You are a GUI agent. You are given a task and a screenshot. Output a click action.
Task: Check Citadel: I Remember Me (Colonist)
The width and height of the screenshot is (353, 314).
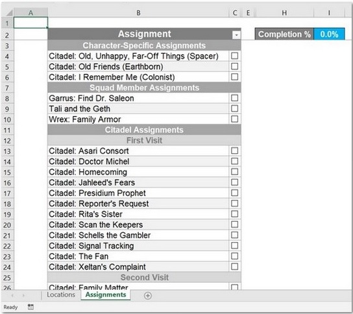point(234,77)
